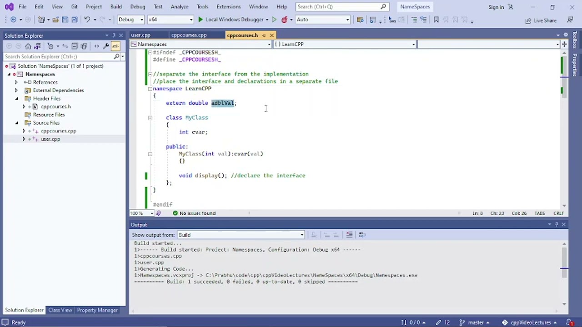Image resolution: width=582 pixels, height=327 pixels.
Task: Switch to the user.cpp editor tab
Action: (140, 35)
